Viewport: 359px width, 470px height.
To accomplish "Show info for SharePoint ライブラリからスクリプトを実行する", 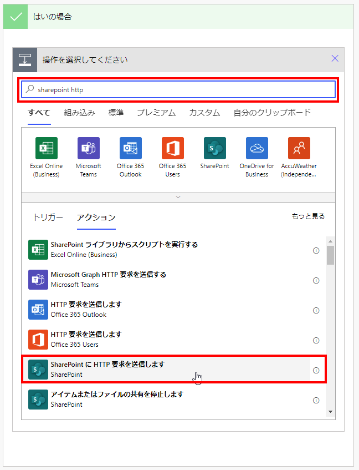I will 316,251.
